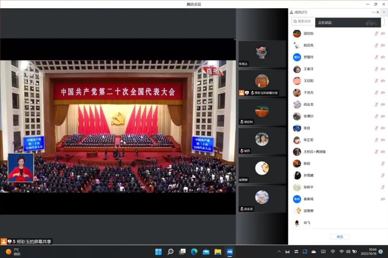Click the 邢彩玉的屏幕共享 label at bottom left

point(34,242)
